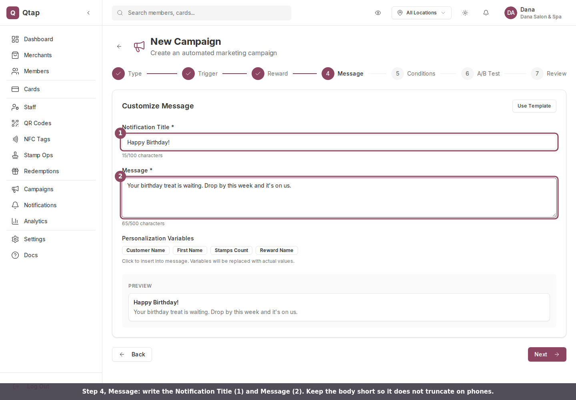Click the Qtap logo icon
576x400 pixels.
(13, 13)
